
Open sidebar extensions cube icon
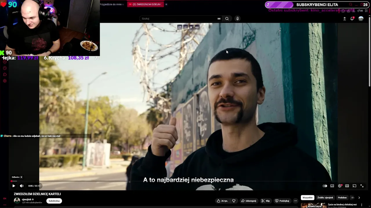click(5, 75)
